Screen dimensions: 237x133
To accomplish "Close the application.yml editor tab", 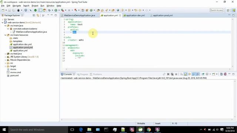I will tap(120, 16).
